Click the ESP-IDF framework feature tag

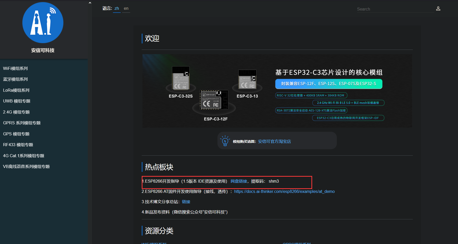(x=348, y=118)
